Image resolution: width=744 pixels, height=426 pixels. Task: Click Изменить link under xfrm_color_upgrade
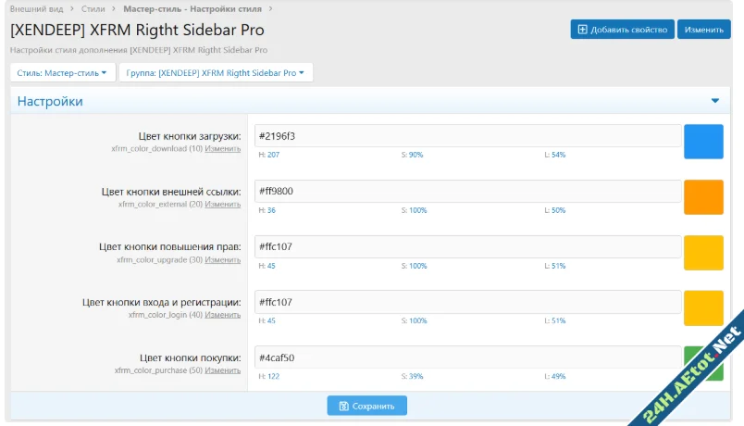pyautogui.click(x=223, y=260)
